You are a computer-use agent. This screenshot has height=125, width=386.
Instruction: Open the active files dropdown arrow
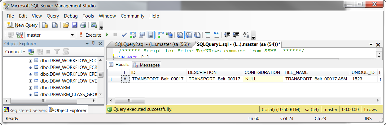coord(371,44)
